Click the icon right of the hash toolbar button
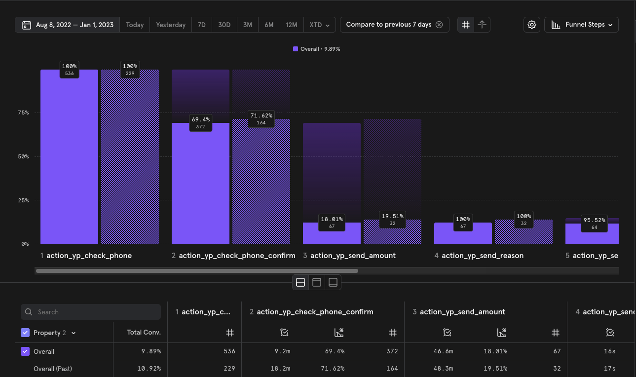 pos(482,25)
